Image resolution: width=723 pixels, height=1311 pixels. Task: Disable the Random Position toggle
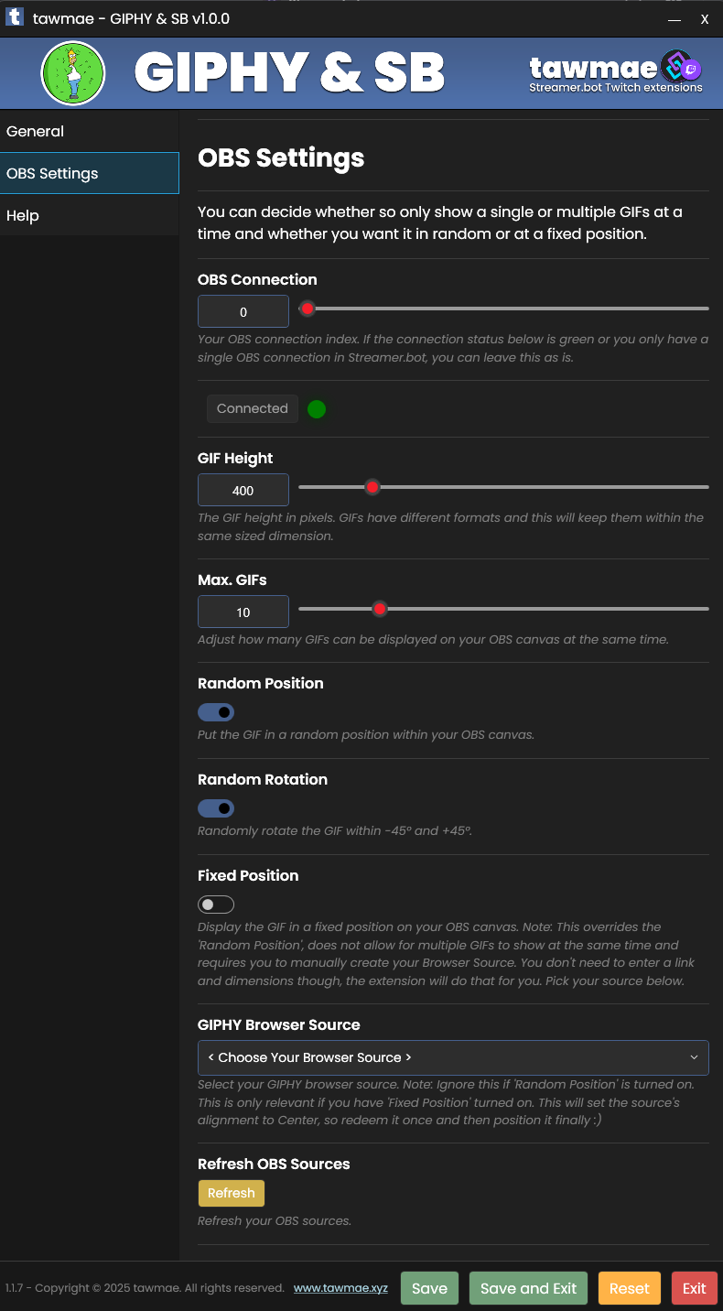tap(216, 712)
